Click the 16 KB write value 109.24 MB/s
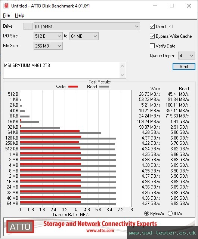The image size is (198, 239). (x=148, y=122)
